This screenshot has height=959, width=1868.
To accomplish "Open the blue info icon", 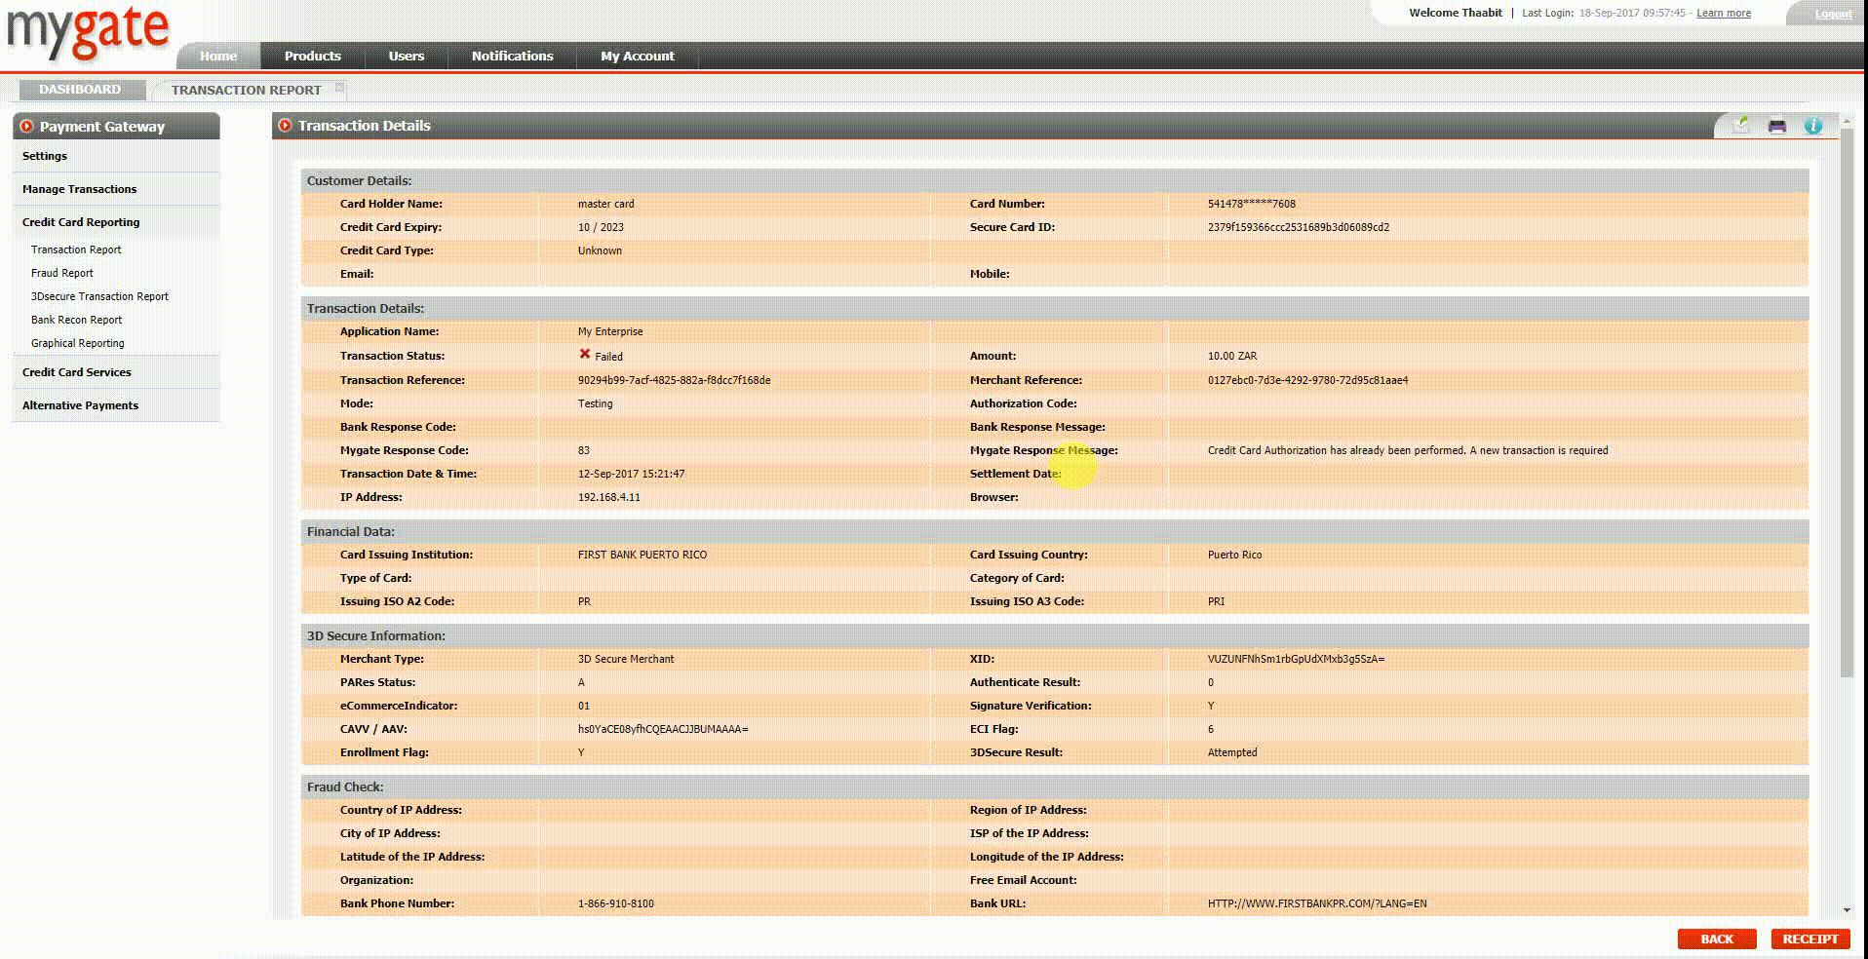I will 1812,126.
